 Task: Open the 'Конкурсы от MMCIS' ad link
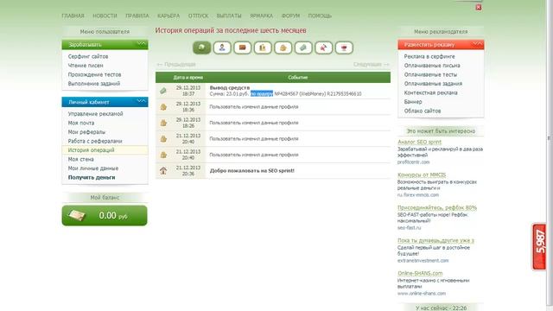[x=422, y=175]
